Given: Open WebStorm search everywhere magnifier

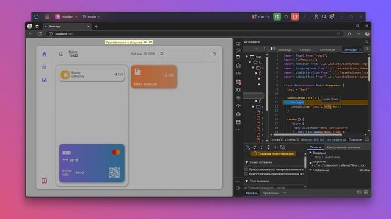Looking at the screenshot, I should [324, 16].
